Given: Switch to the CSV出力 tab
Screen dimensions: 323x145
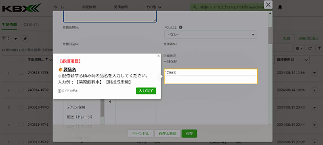Looking at the screenshot, I should [31, 25].
